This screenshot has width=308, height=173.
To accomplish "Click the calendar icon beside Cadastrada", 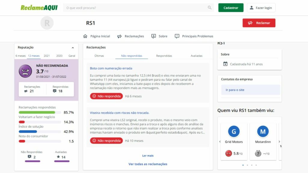I will click(x=225, y=64).
